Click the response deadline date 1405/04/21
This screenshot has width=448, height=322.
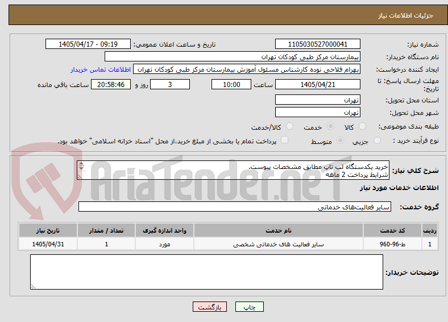pos(318,84)
